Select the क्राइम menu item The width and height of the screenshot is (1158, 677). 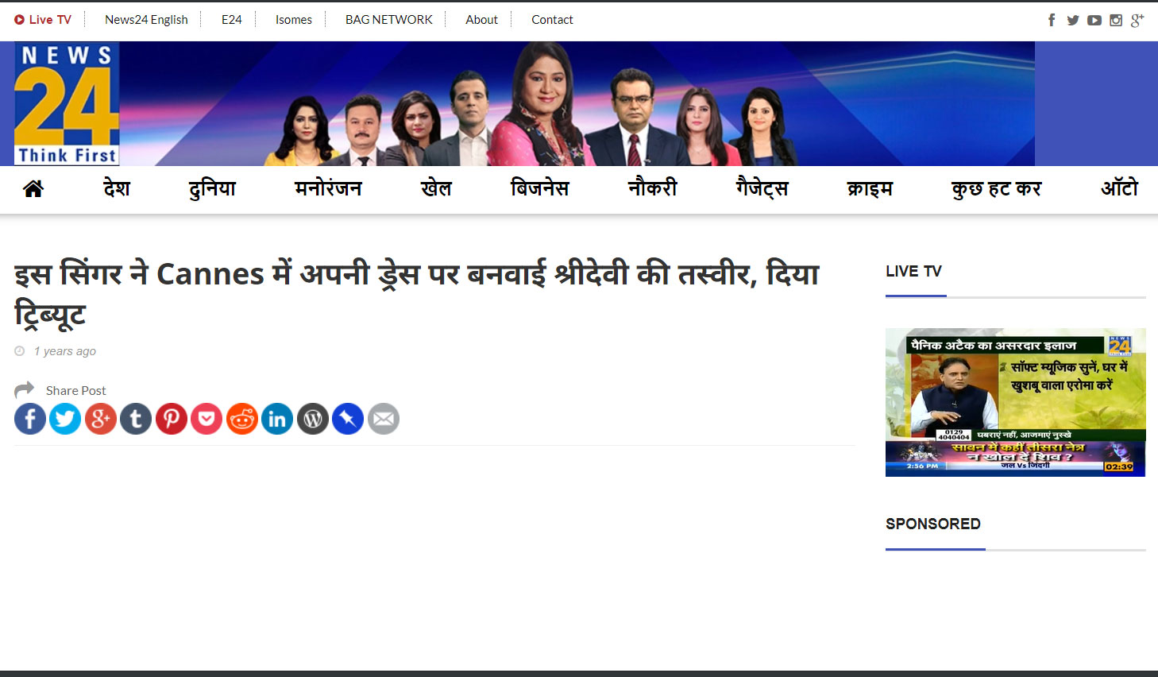pyautogui.click(x=870, y=188)
